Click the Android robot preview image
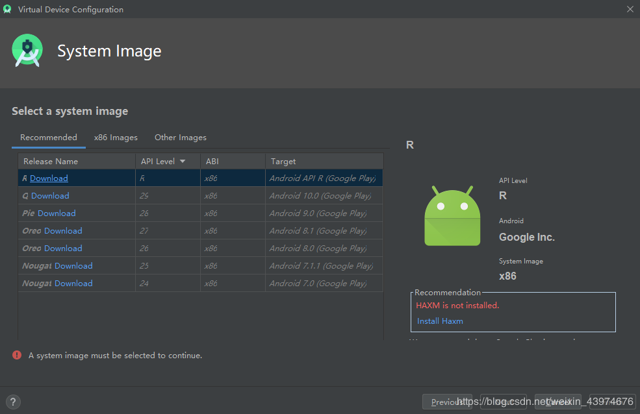The image size is (640, 414). click(452, 214)
